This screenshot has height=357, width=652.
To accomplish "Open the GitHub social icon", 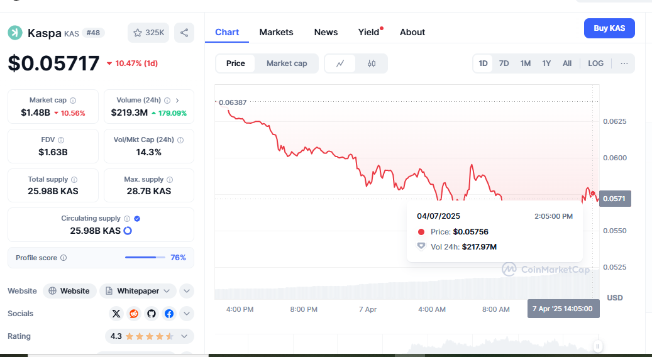I will pos(152,314).
